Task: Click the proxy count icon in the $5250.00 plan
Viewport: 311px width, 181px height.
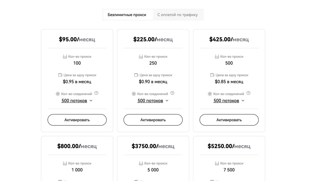Action: click(217, 163)
